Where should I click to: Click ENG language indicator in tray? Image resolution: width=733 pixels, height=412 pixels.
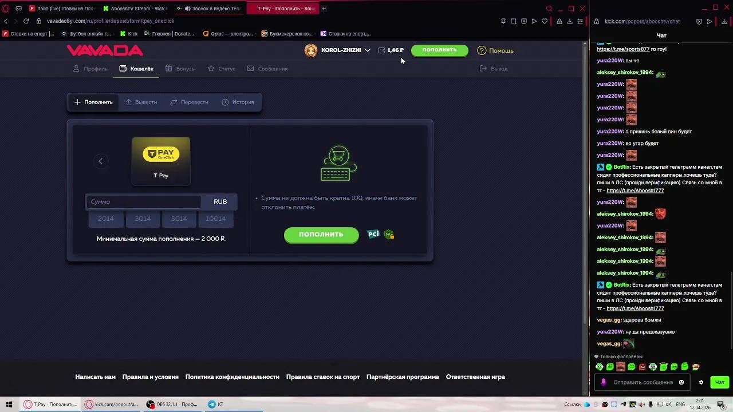tap(680, 405)
